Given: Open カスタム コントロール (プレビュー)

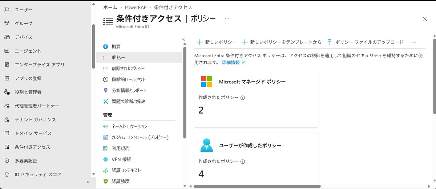Looking at the screenshot, I should [x=139, y=137].
